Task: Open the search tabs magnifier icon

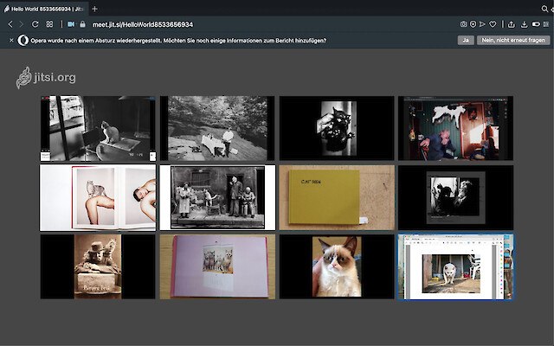Action: (x=544, y=8)
